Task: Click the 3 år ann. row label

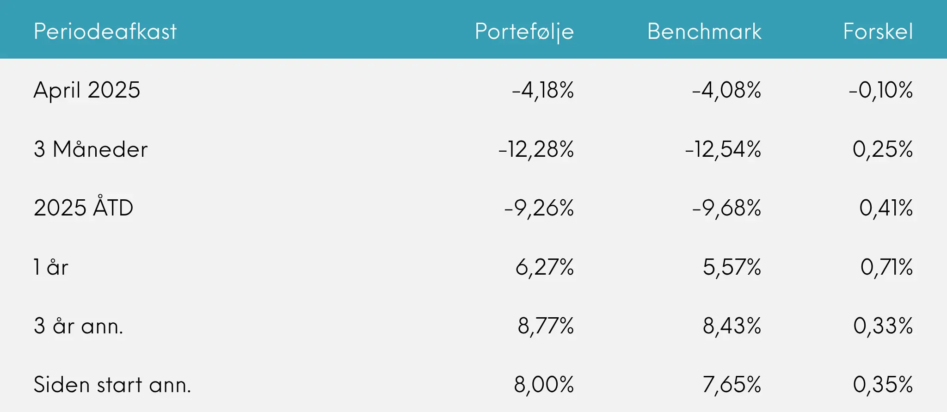Action: pos(78,326)
